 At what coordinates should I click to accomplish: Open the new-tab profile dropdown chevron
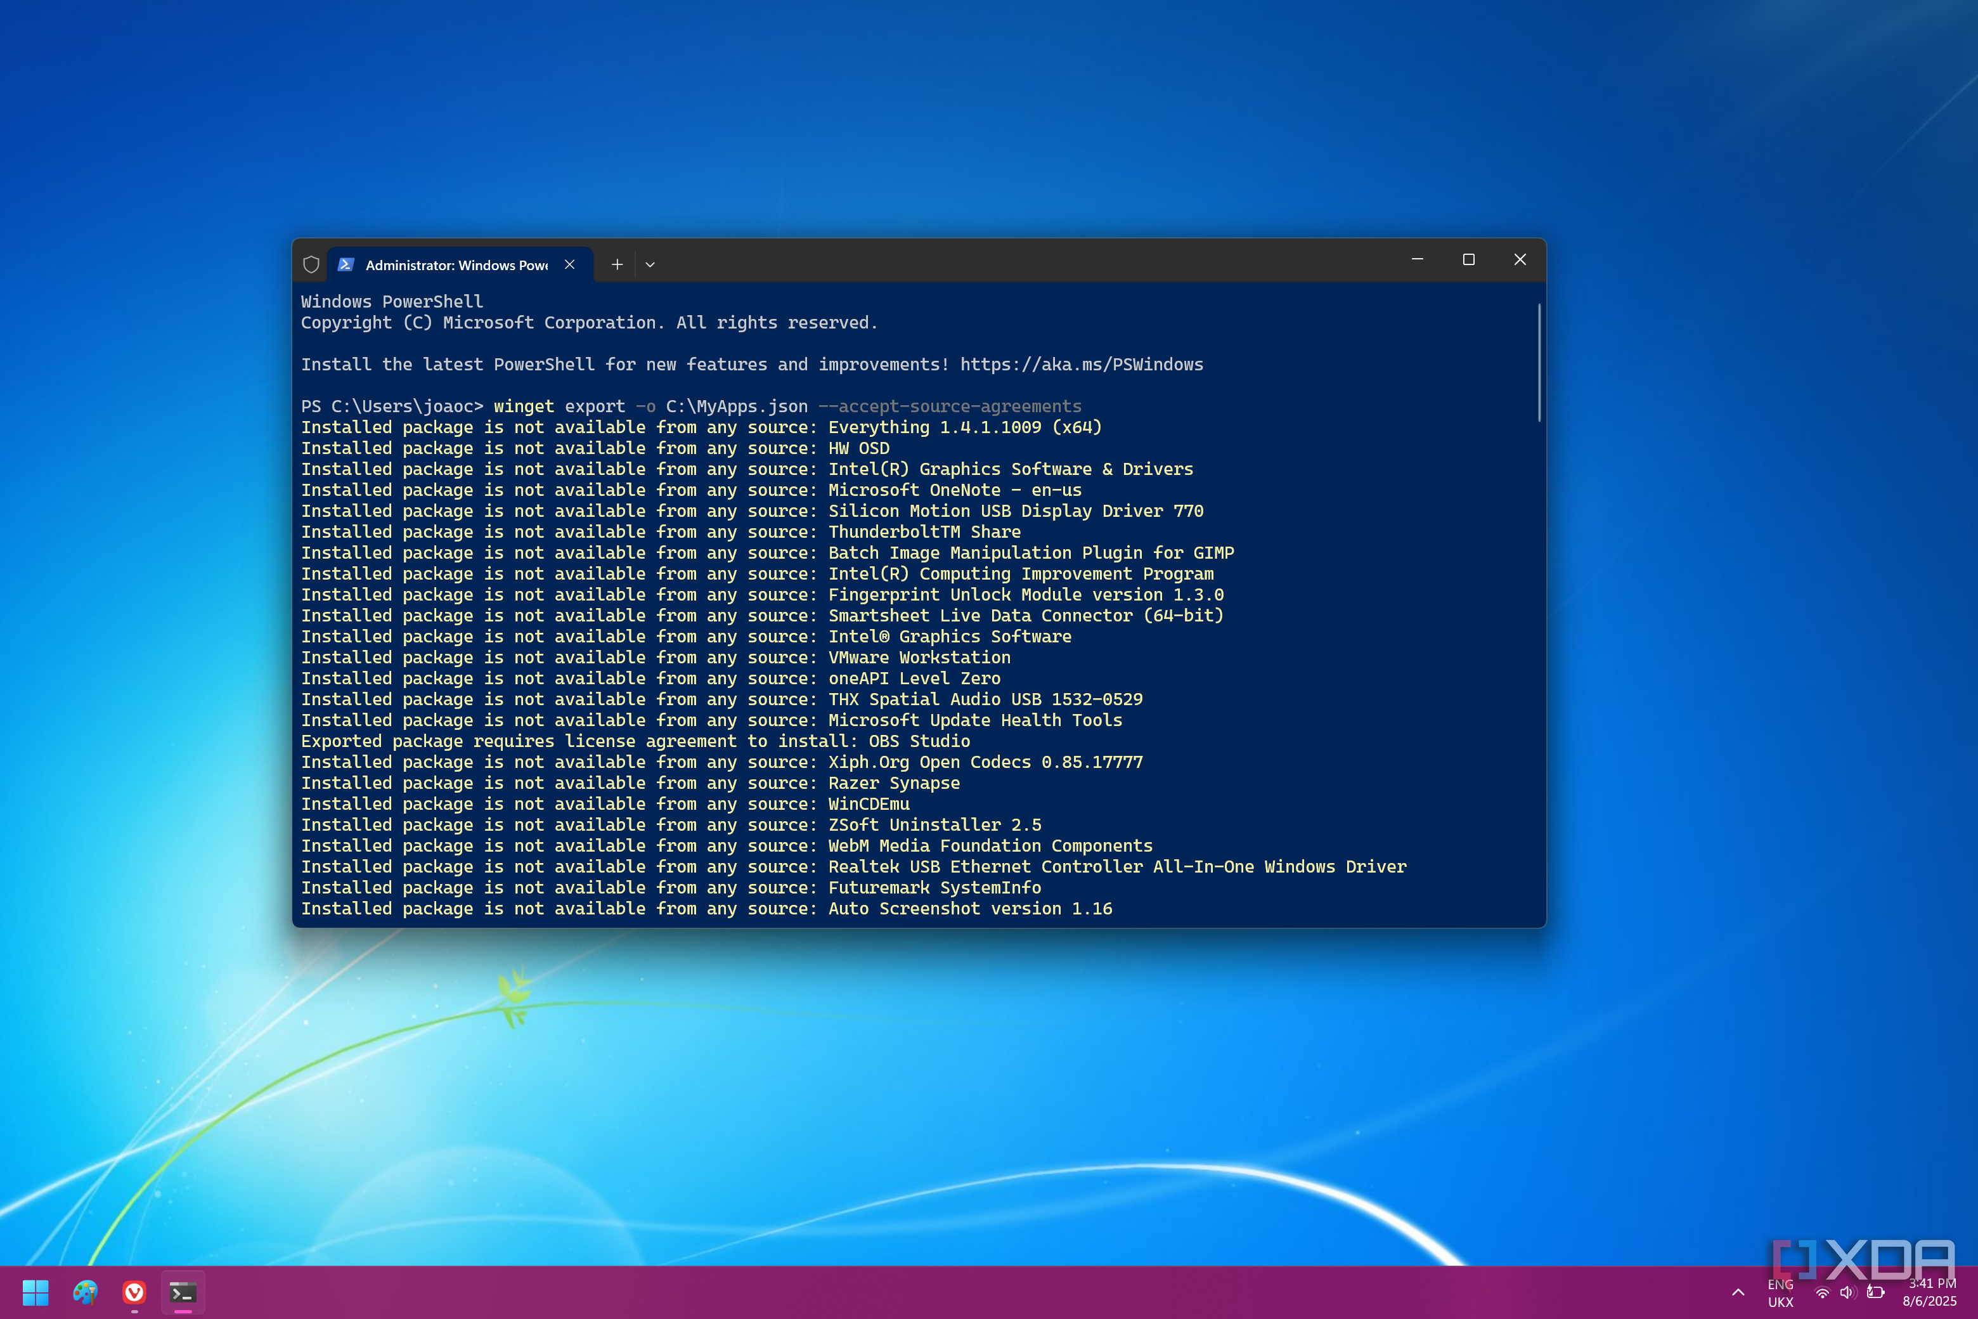point(650,264)
